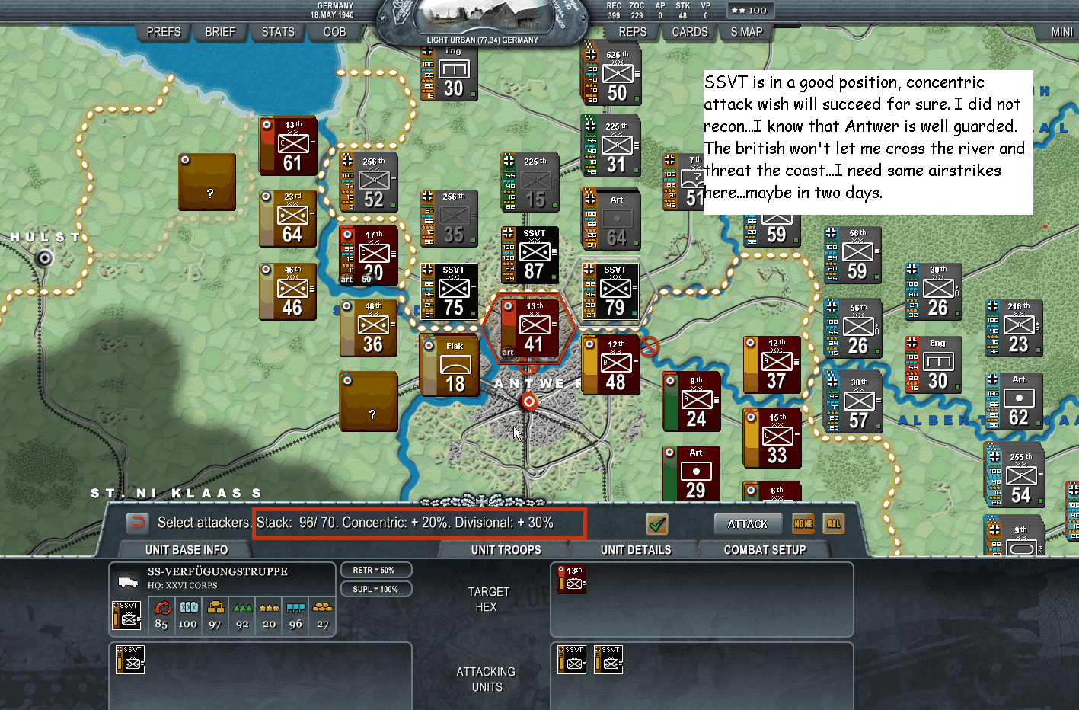Toggle the green checkmark box
This screenshot has width=1079, height=710.
coord(656,523)
